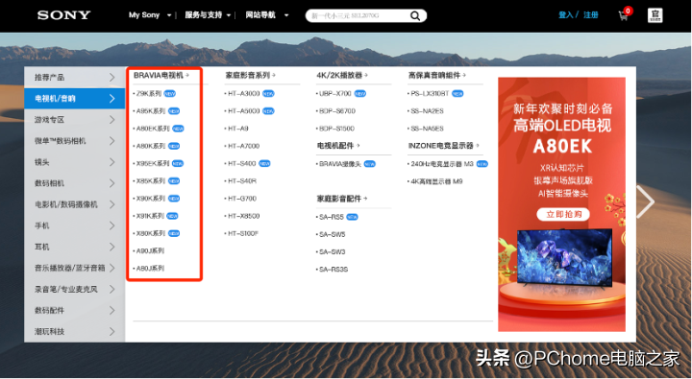692x379 pixels.
Task: Open the BRAVIA电视机 heading link
Action: (161, 76)
